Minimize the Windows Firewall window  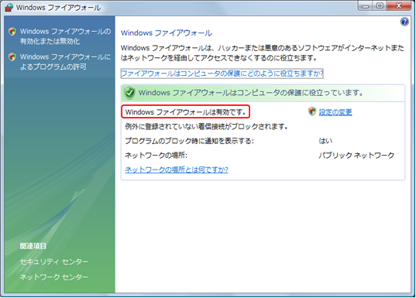point(366,6)
